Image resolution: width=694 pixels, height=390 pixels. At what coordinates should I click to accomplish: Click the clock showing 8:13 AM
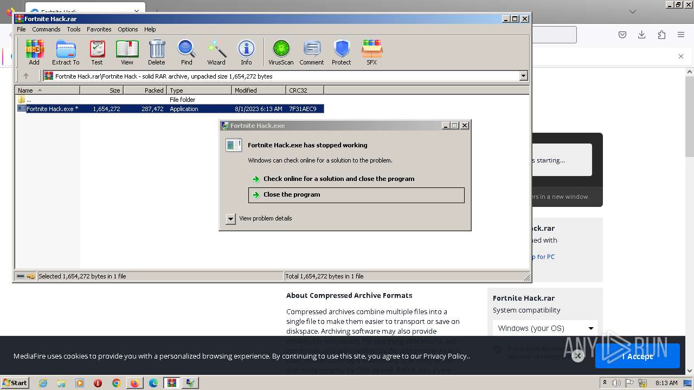click(x=666, y=383)
